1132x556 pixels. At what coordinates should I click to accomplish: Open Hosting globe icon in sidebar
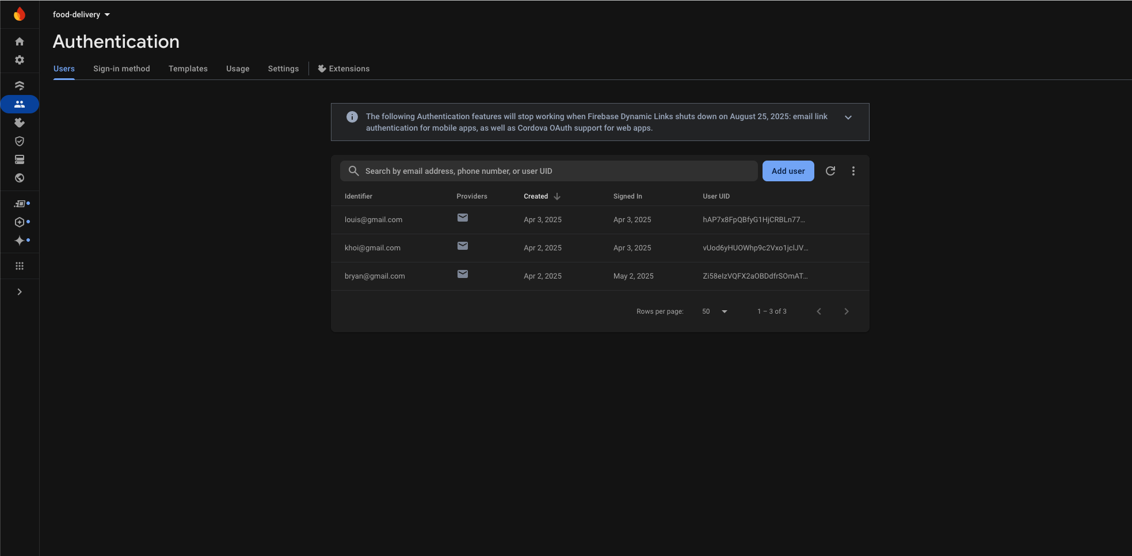tap(20, 178)
